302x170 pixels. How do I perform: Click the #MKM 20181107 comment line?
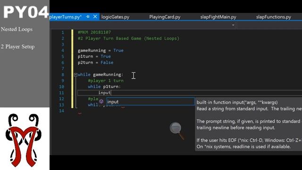click(x=94, y=32)
